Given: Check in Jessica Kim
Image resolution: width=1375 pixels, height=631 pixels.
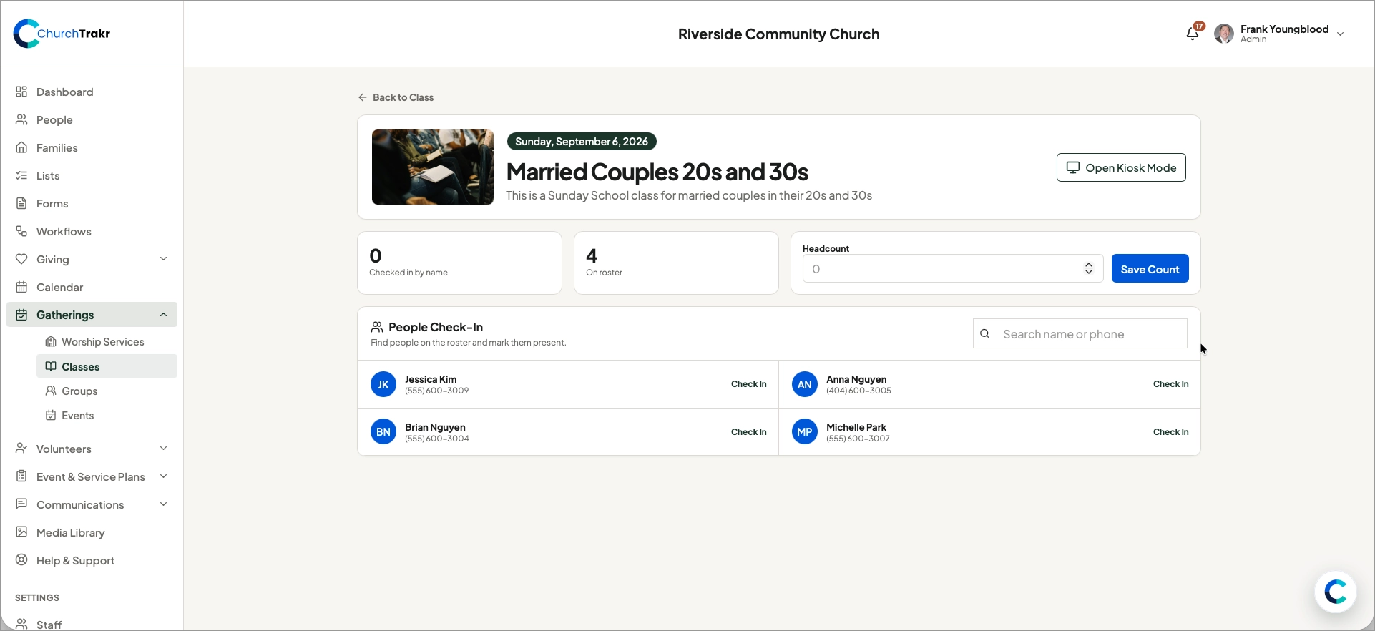Looking at the screenshot, I should (x=748, y=384).
